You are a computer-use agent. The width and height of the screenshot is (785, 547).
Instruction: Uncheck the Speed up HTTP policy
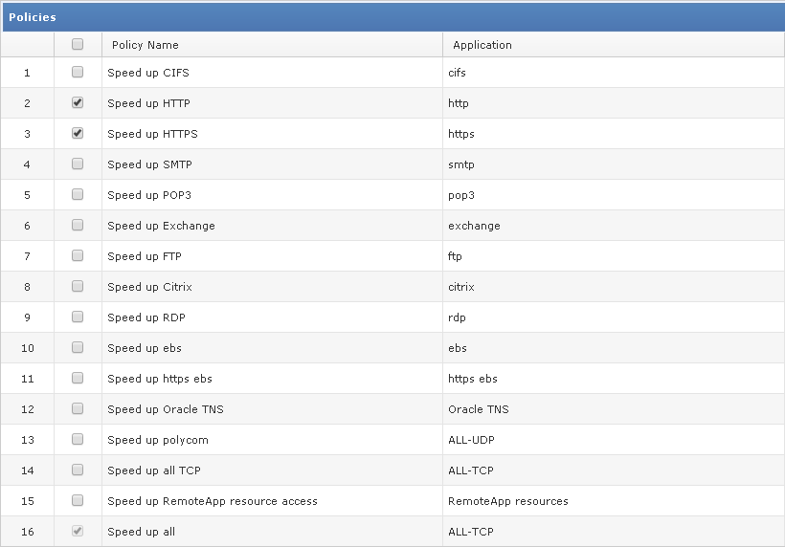[x=78, y=102]
